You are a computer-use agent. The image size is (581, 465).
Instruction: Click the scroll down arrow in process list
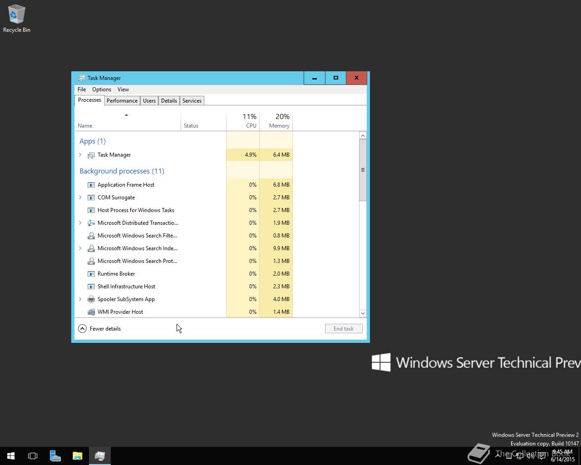(x=363, y=313)
